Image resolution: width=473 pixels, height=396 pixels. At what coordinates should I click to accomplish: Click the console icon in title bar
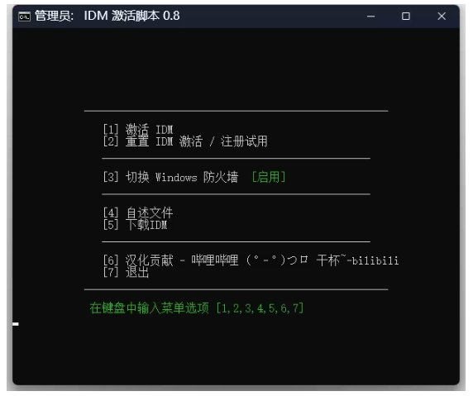(x=24, y=17)
